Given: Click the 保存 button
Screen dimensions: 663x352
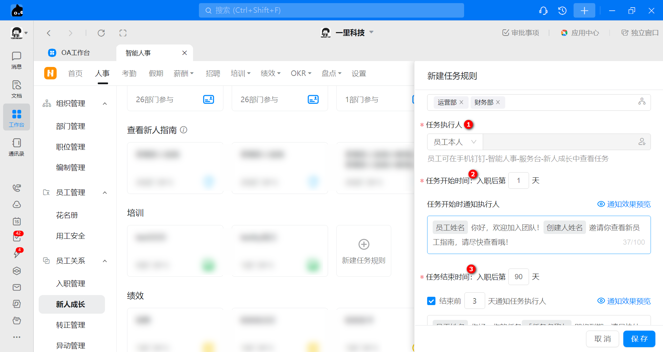Looking at the screenshot, I should (639, 339).
